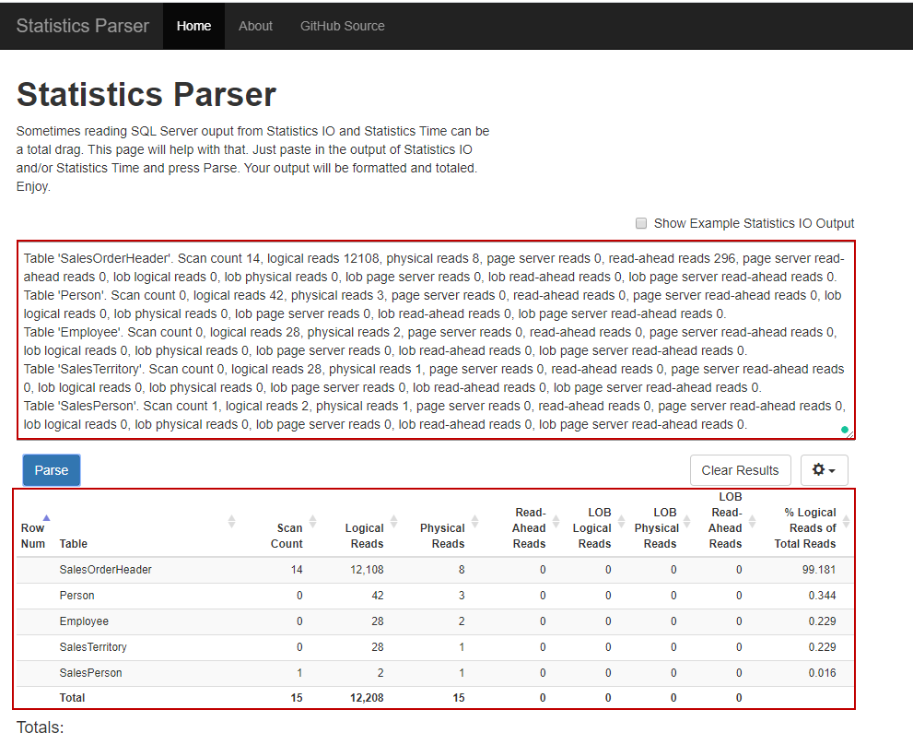
Task: Select the SalesOrderHeader table cell
Action: coord(105,570)
